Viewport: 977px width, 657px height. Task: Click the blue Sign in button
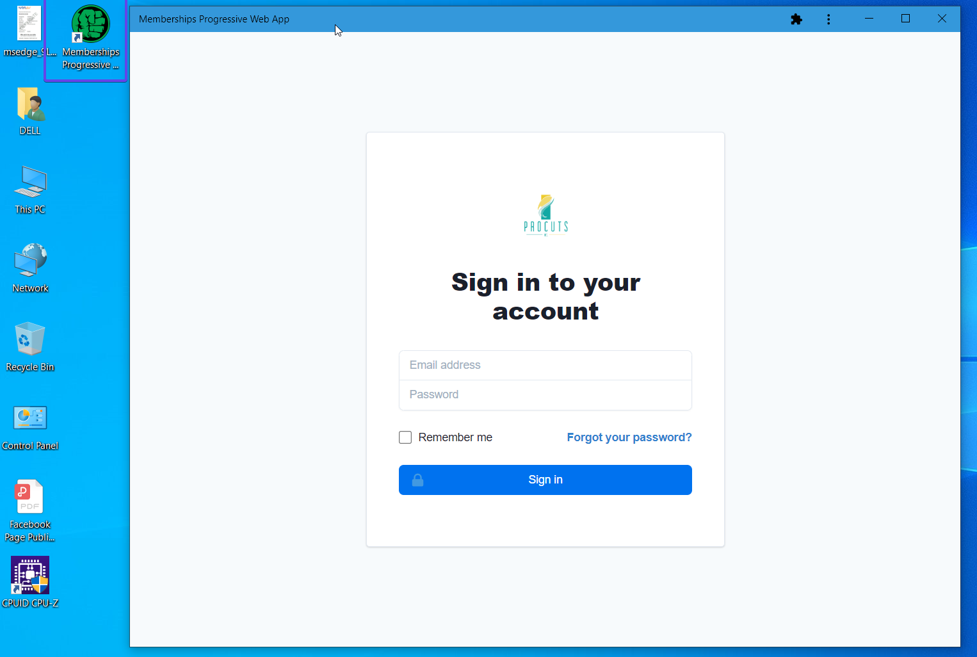545,480
